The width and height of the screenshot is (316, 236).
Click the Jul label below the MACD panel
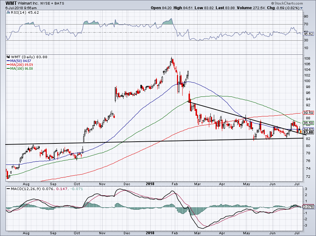click(x=297, y=233)
